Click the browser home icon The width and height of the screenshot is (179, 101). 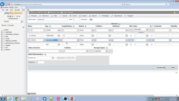click(172, 4)
